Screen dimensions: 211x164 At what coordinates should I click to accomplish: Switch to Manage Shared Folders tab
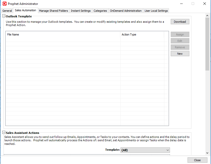point(54,11)
